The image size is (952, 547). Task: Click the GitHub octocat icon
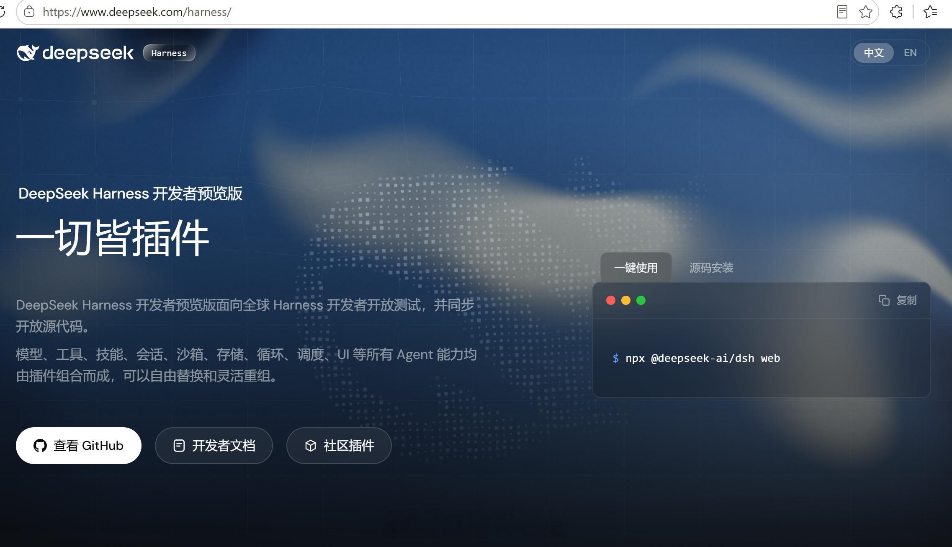pyautogui.click(x=40, y=446)
